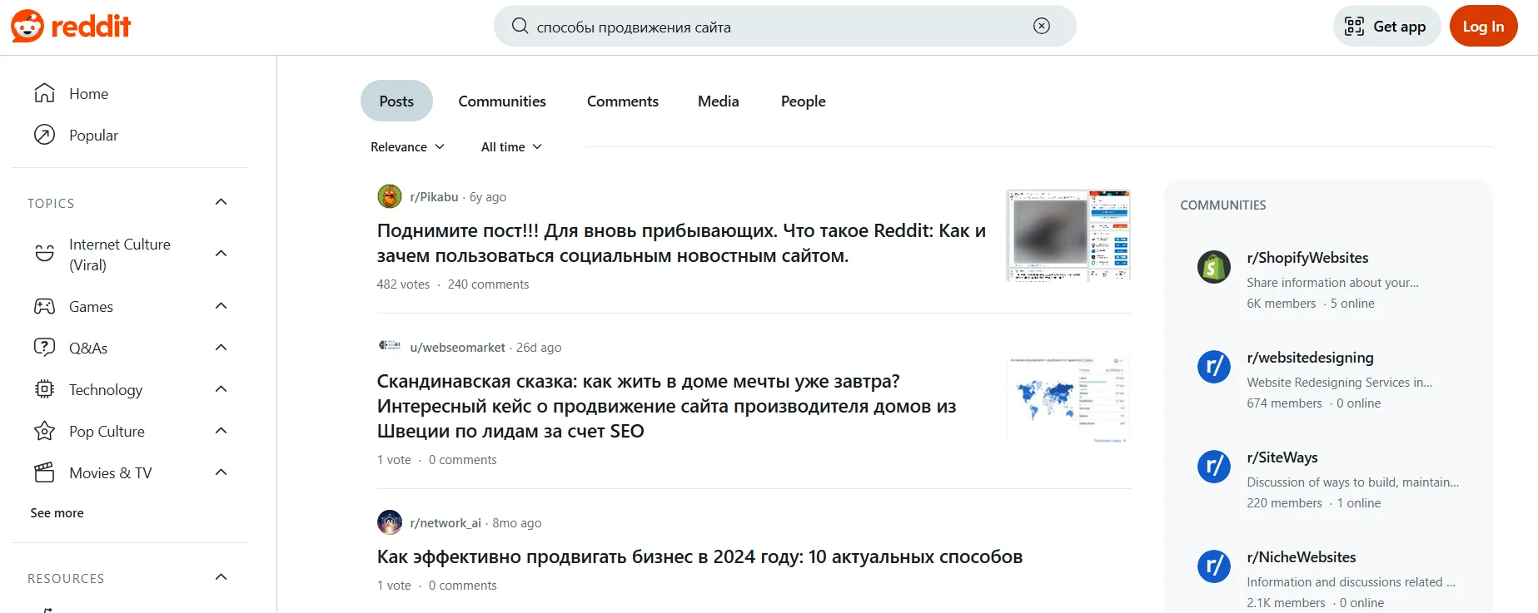Click the r/NicheWebsites community avatar
This screenshot has height=613, width=1538.
1214,566
